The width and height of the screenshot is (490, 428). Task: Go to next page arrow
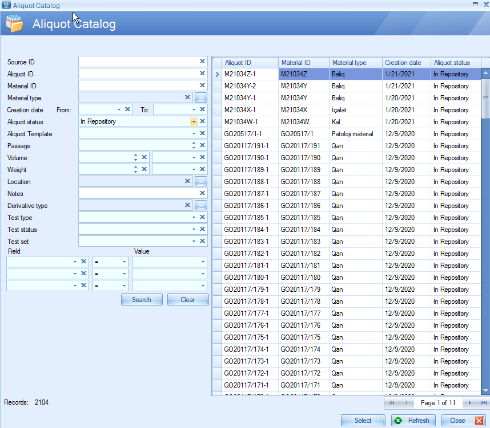tap(469, 403)
